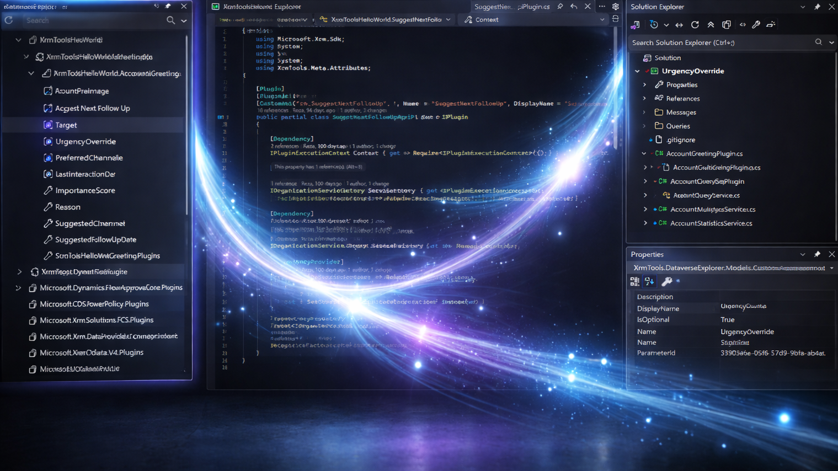The image size is (838, 471).
Task: Expand the Messages folder in Solution Explorer
Action: (645, 112)
